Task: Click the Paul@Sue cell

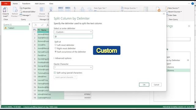Action: (x=43, y=55)
